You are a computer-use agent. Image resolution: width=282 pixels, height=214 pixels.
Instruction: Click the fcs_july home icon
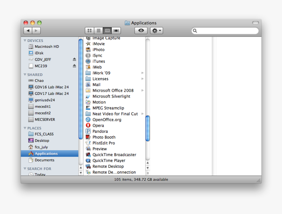tap(31, 147)
